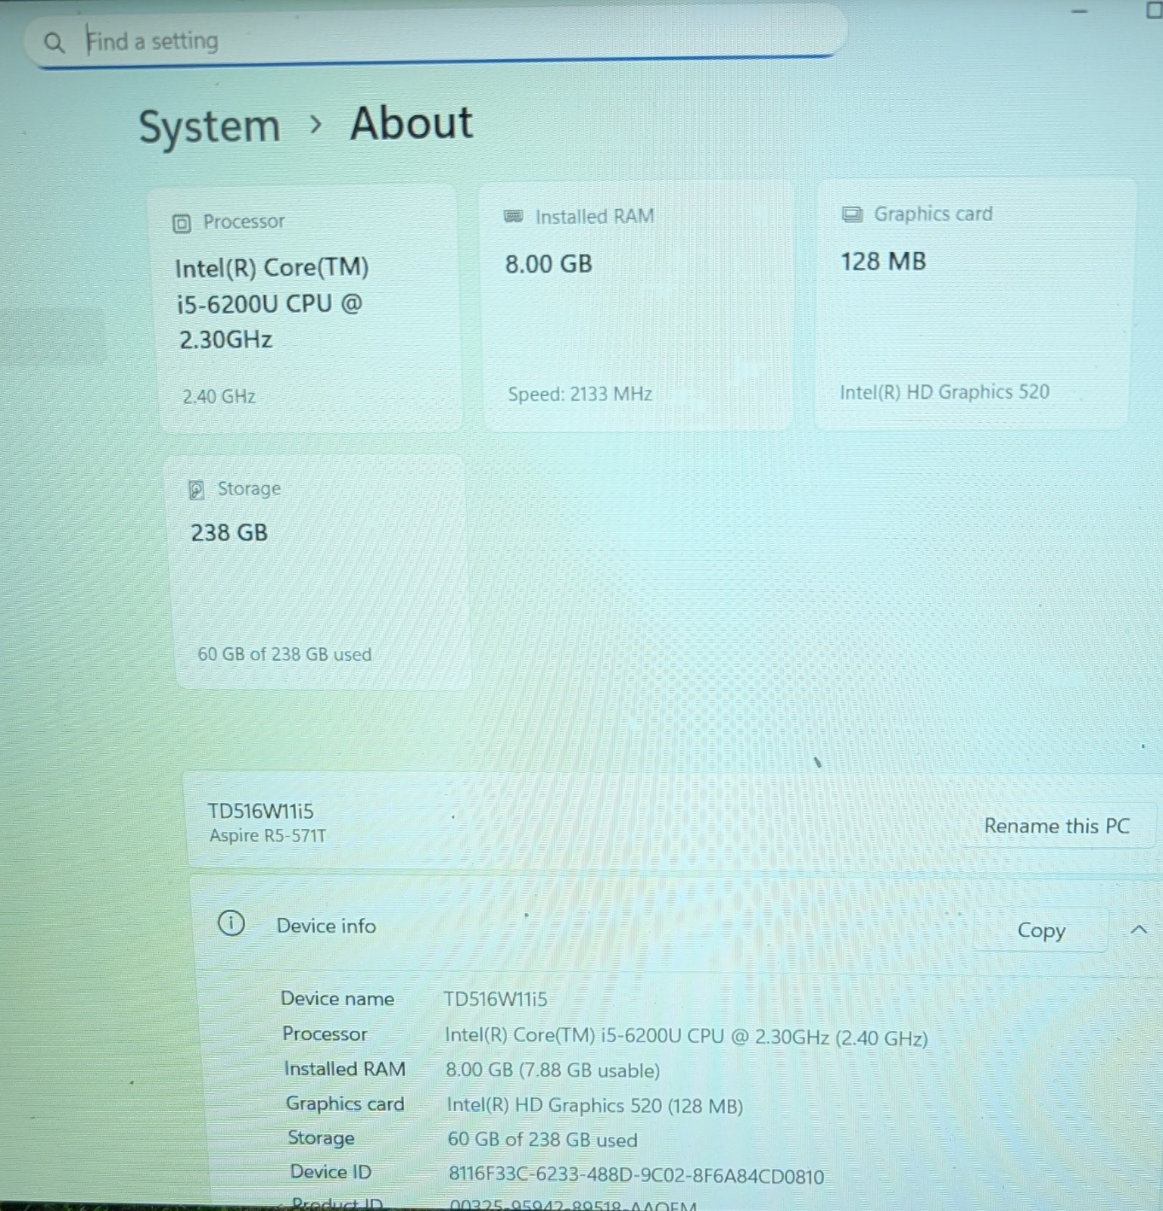The width and height of the screenshot is (1163, 1211).
Task: Click Rename this PC button
Action: (x=1056, y=826)
